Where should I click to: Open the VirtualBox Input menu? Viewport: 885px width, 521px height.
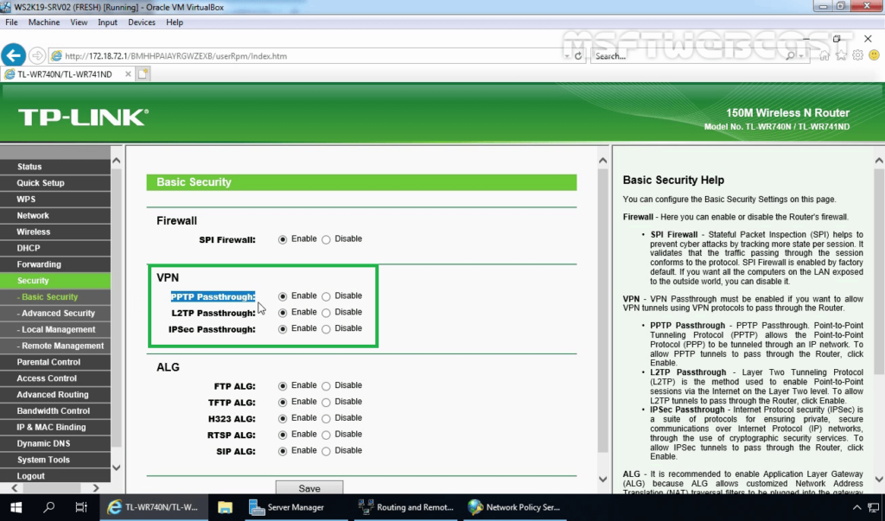107,22
